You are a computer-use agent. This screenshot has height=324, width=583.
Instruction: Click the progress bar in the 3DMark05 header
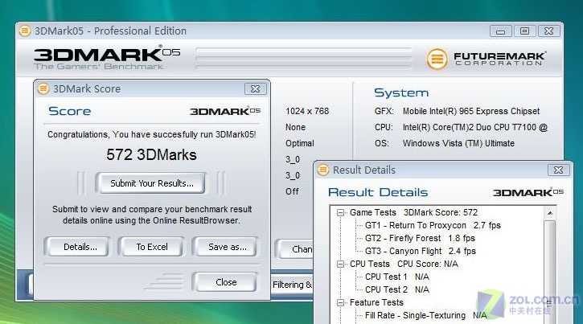coord(303,59)
